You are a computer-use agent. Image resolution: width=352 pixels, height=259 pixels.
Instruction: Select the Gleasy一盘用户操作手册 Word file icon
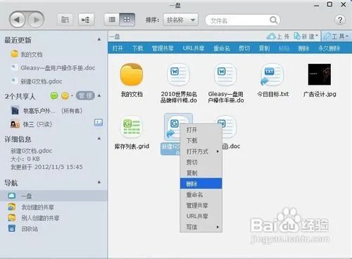point(225,74)
